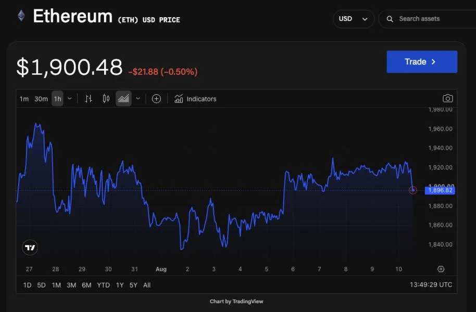Click the 10 date axis label

[398, 269]
